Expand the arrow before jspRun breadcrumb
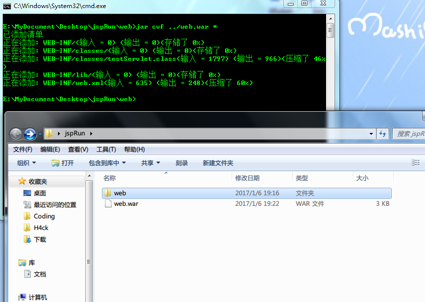The width and height of the screenshot is (425, 302). 59,133
